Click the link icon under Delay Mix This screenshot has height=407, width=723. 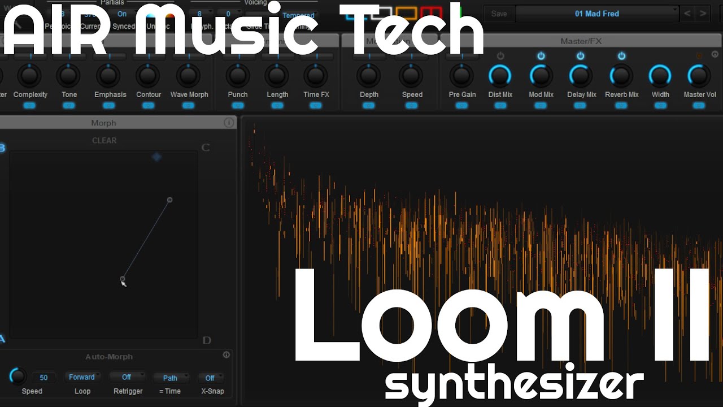click(x=580, y=105)
